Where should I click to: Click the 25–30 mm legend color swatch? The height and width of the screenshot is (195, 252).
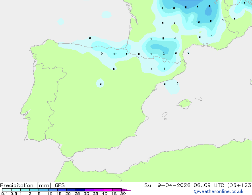click(80, 190)
